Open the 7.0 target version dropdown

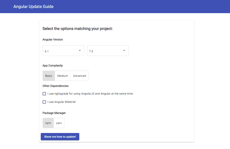coord(108,51)
